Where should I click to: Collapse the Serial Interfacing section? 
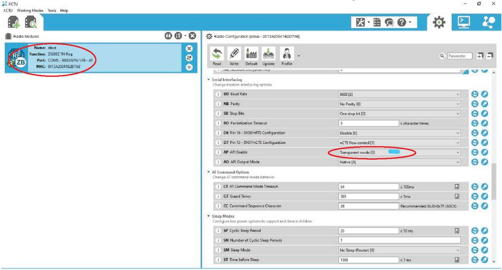tap(209, 80)
